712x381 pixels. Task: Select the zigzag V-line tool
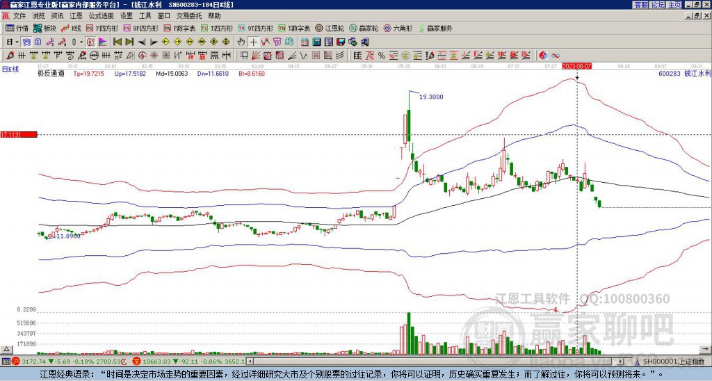point(303,56)
